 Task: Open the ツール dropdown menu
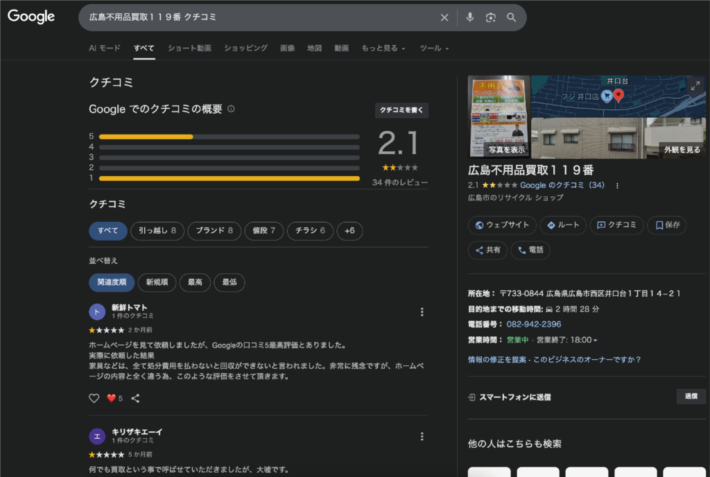[434, 48]
